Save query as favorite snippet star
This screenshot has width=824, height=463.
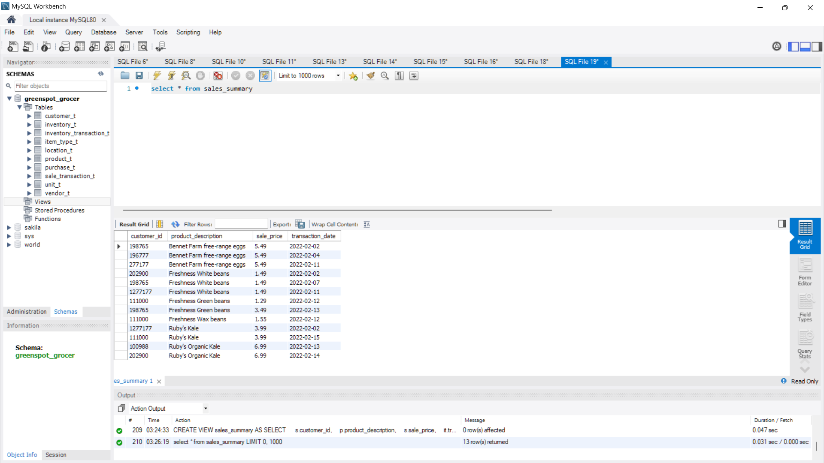tap(353, 75)
